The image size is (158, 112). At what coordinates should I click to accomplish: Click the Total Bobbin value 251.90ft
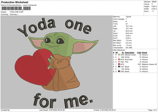click(129, 48)
